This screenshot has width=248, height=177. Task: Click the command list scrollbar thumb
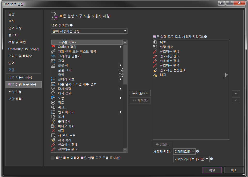125,64
